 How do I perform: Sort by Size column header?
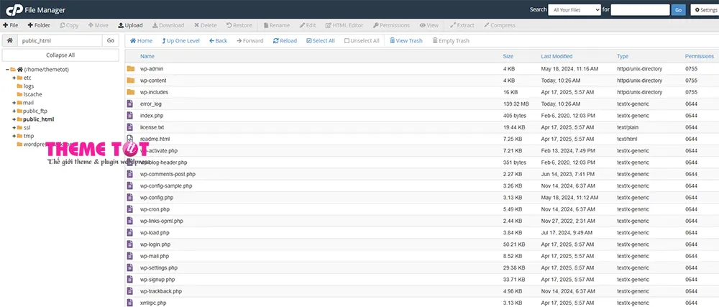(x=508, y=56)
